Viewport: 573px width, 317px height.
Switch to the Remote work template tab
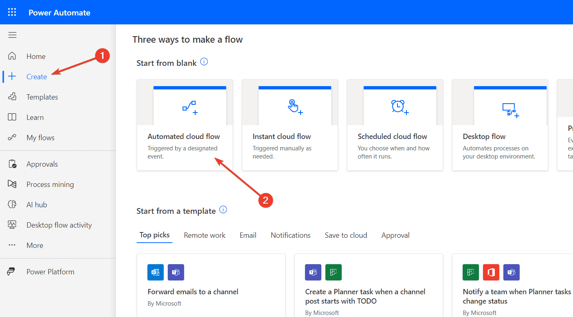tap(204, 235)
